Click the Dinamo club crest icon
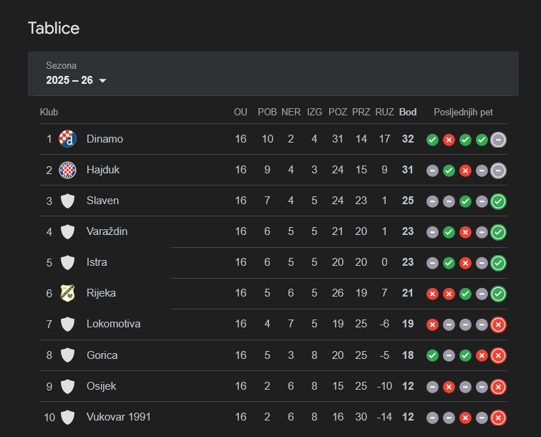This screenshot has height=437, width=541. (x=67, y=139)
